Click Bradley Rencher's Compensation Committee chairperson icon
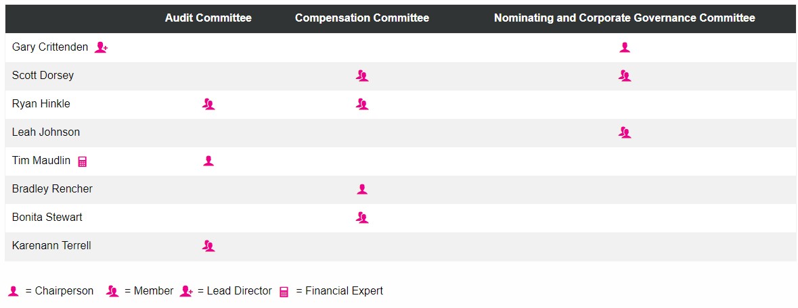The width and height of the screenshot is (798, 308). 362,189
